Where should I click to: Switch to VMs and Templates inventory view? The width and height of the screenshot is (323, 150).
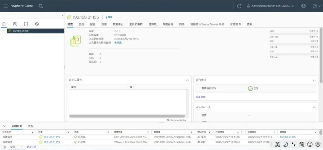pos(15,24)
